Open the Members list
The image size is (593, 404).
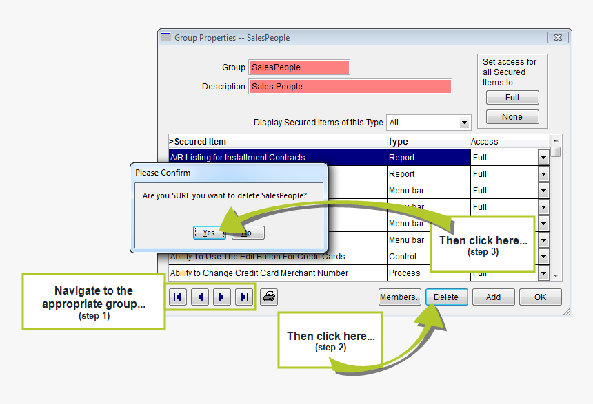[x=400, y=297]
